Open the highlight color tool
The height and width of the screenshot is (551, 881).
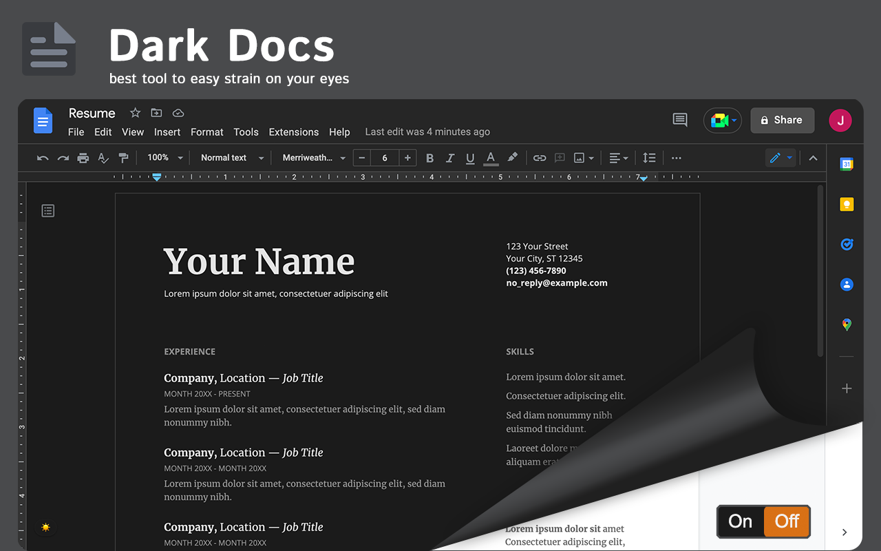512,158
